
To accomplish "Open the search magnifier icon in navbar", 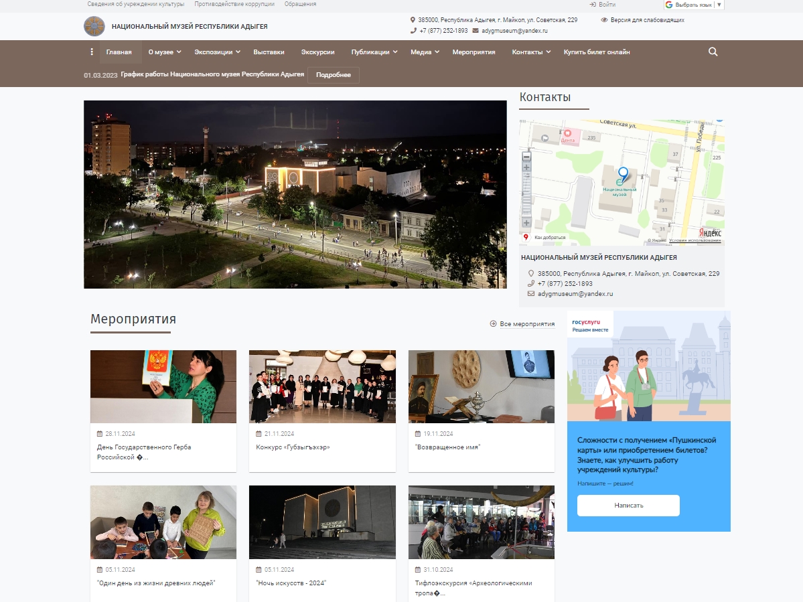I will click(x=713, y=52).
